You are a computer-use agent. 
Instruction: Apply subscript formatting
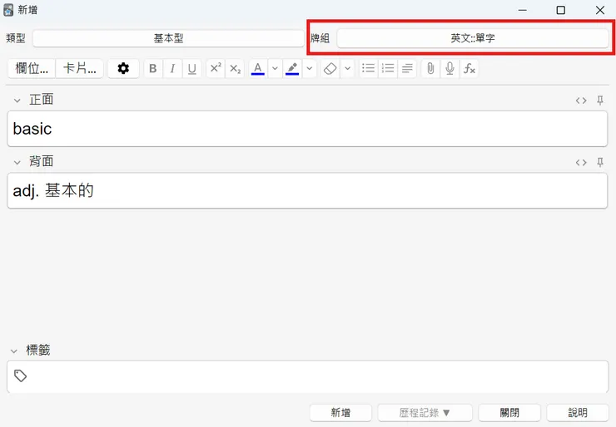click(235, 69)
